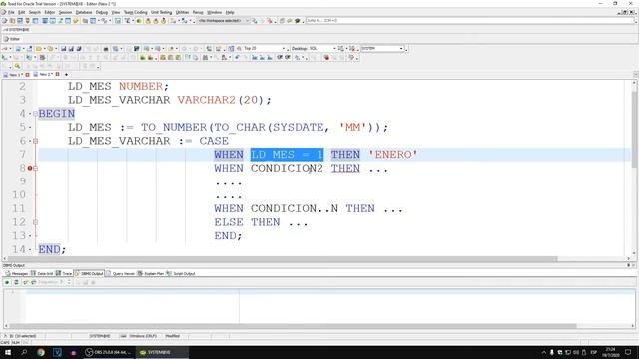
Task: Click the print icon in editor toolbar
Action: tap(106, 49)
